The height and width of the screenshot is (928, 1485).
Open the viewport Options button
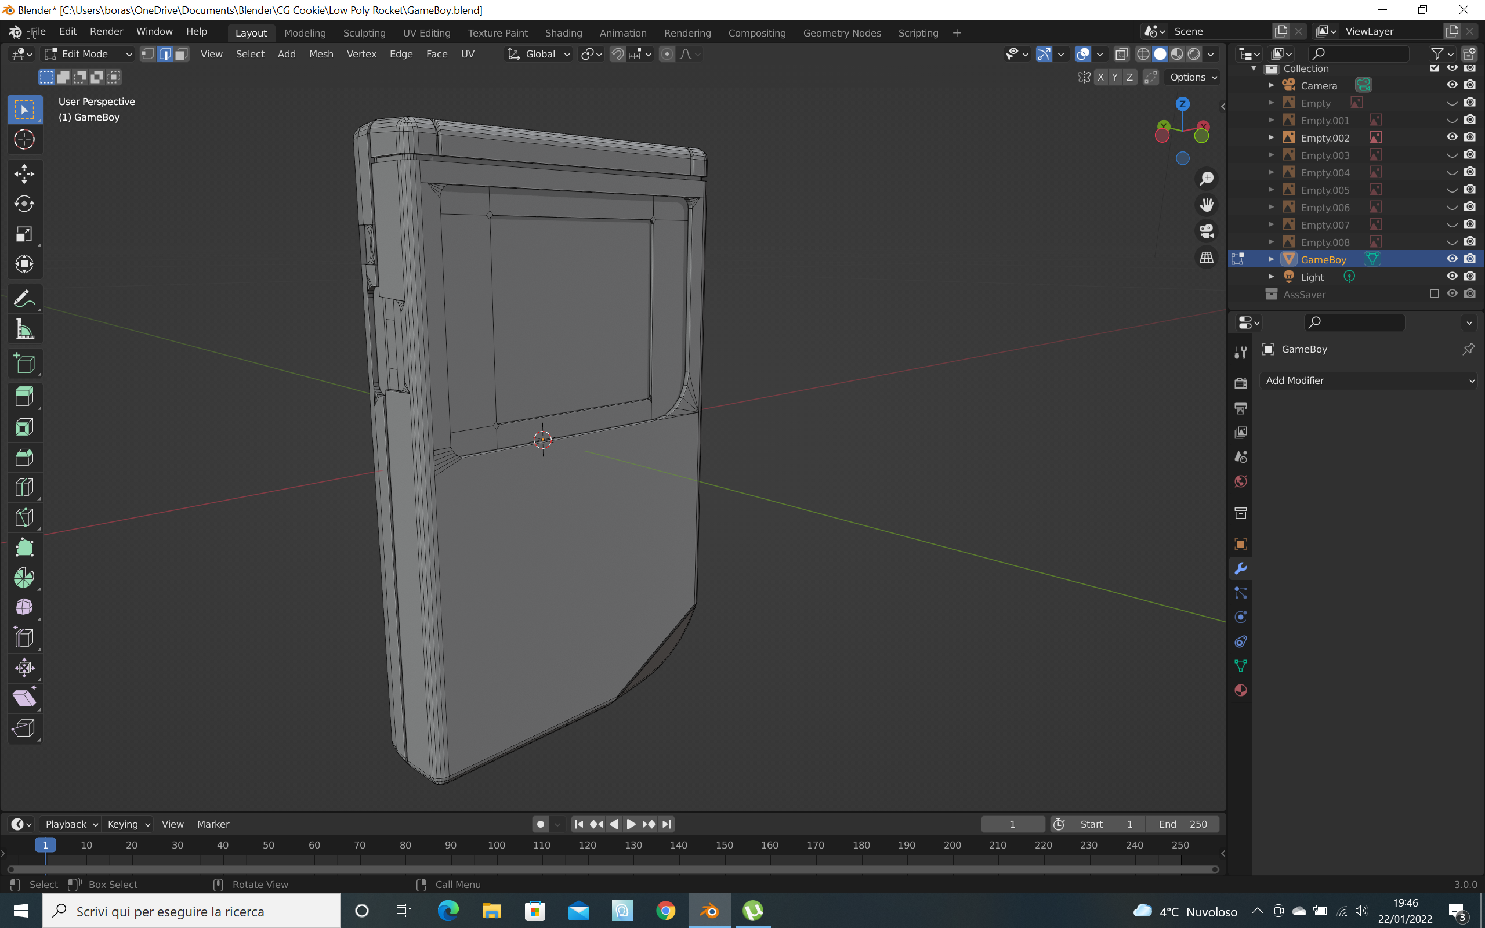1193,77
